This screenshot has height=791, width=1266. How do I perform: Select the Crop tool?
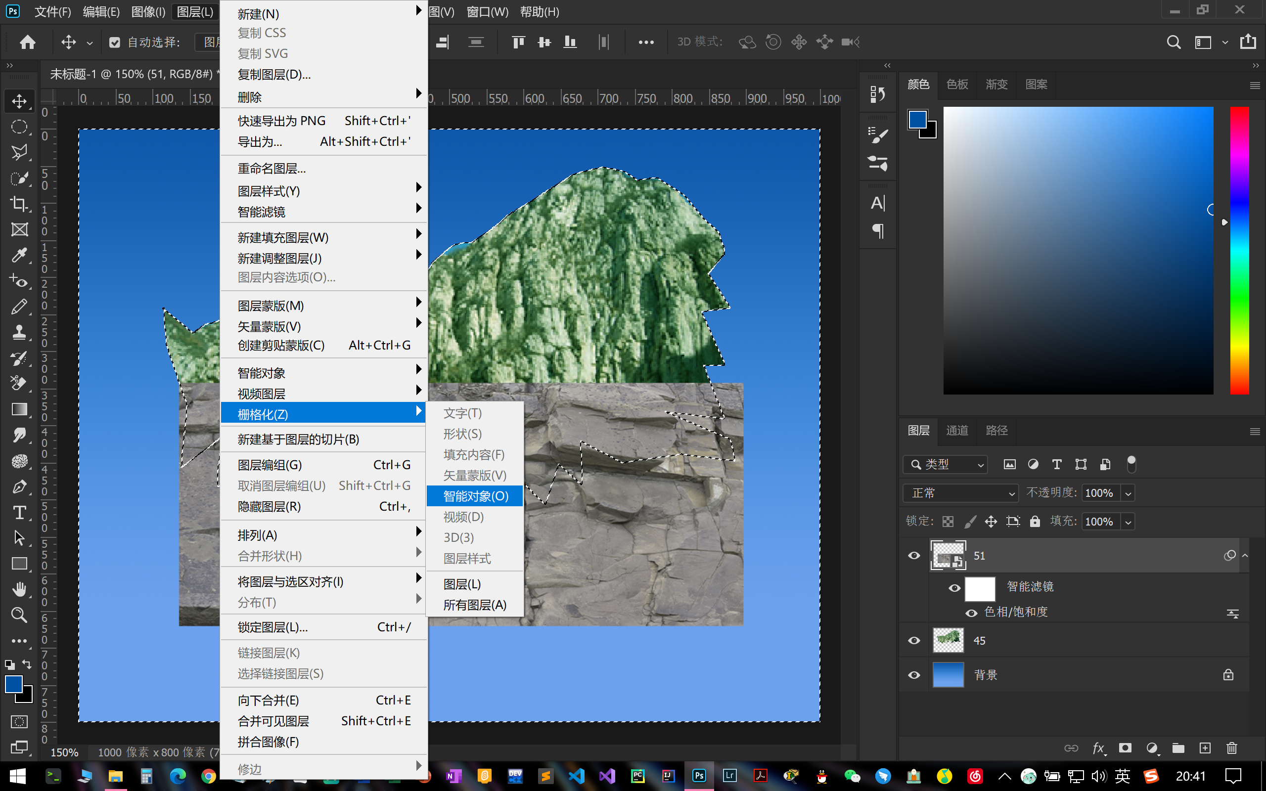19,204
